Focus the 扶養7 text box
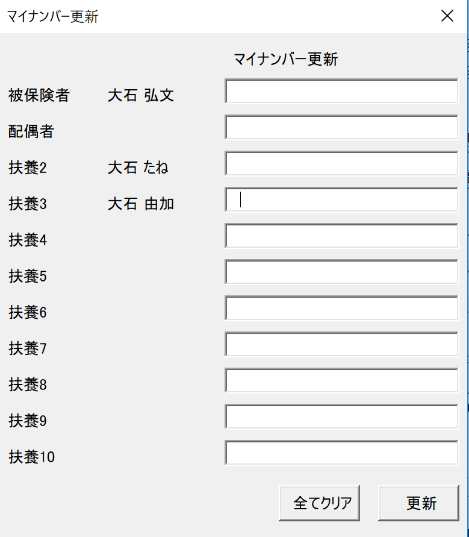The height and width of the screenshot is (537, 469). point(341,344)
